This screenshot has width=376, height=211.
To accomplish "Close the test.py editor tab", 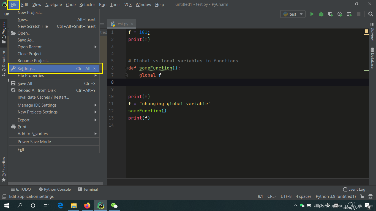I will (132, 24).
